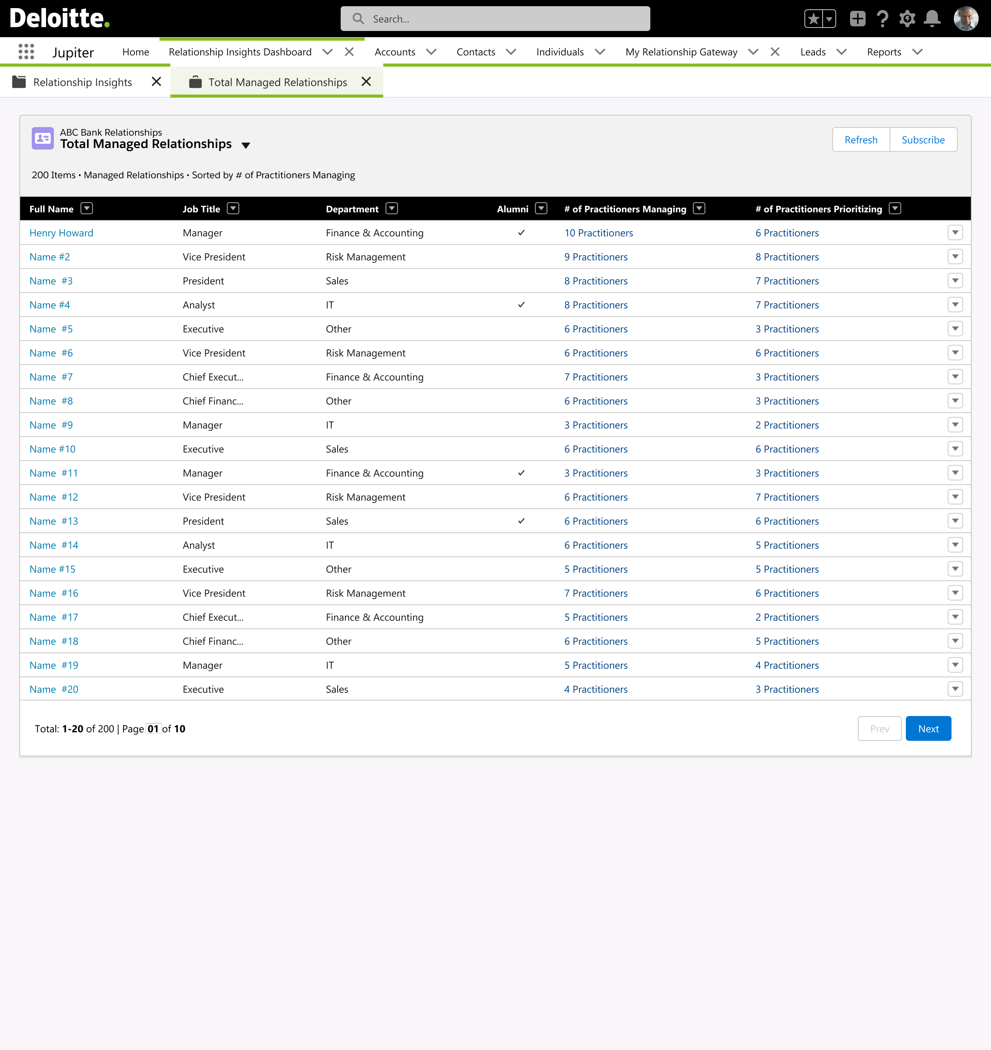Open the list view selector dropdown arrow
Image resolution: width=991 pixels, height=1050 pixels.
(246, 145)
